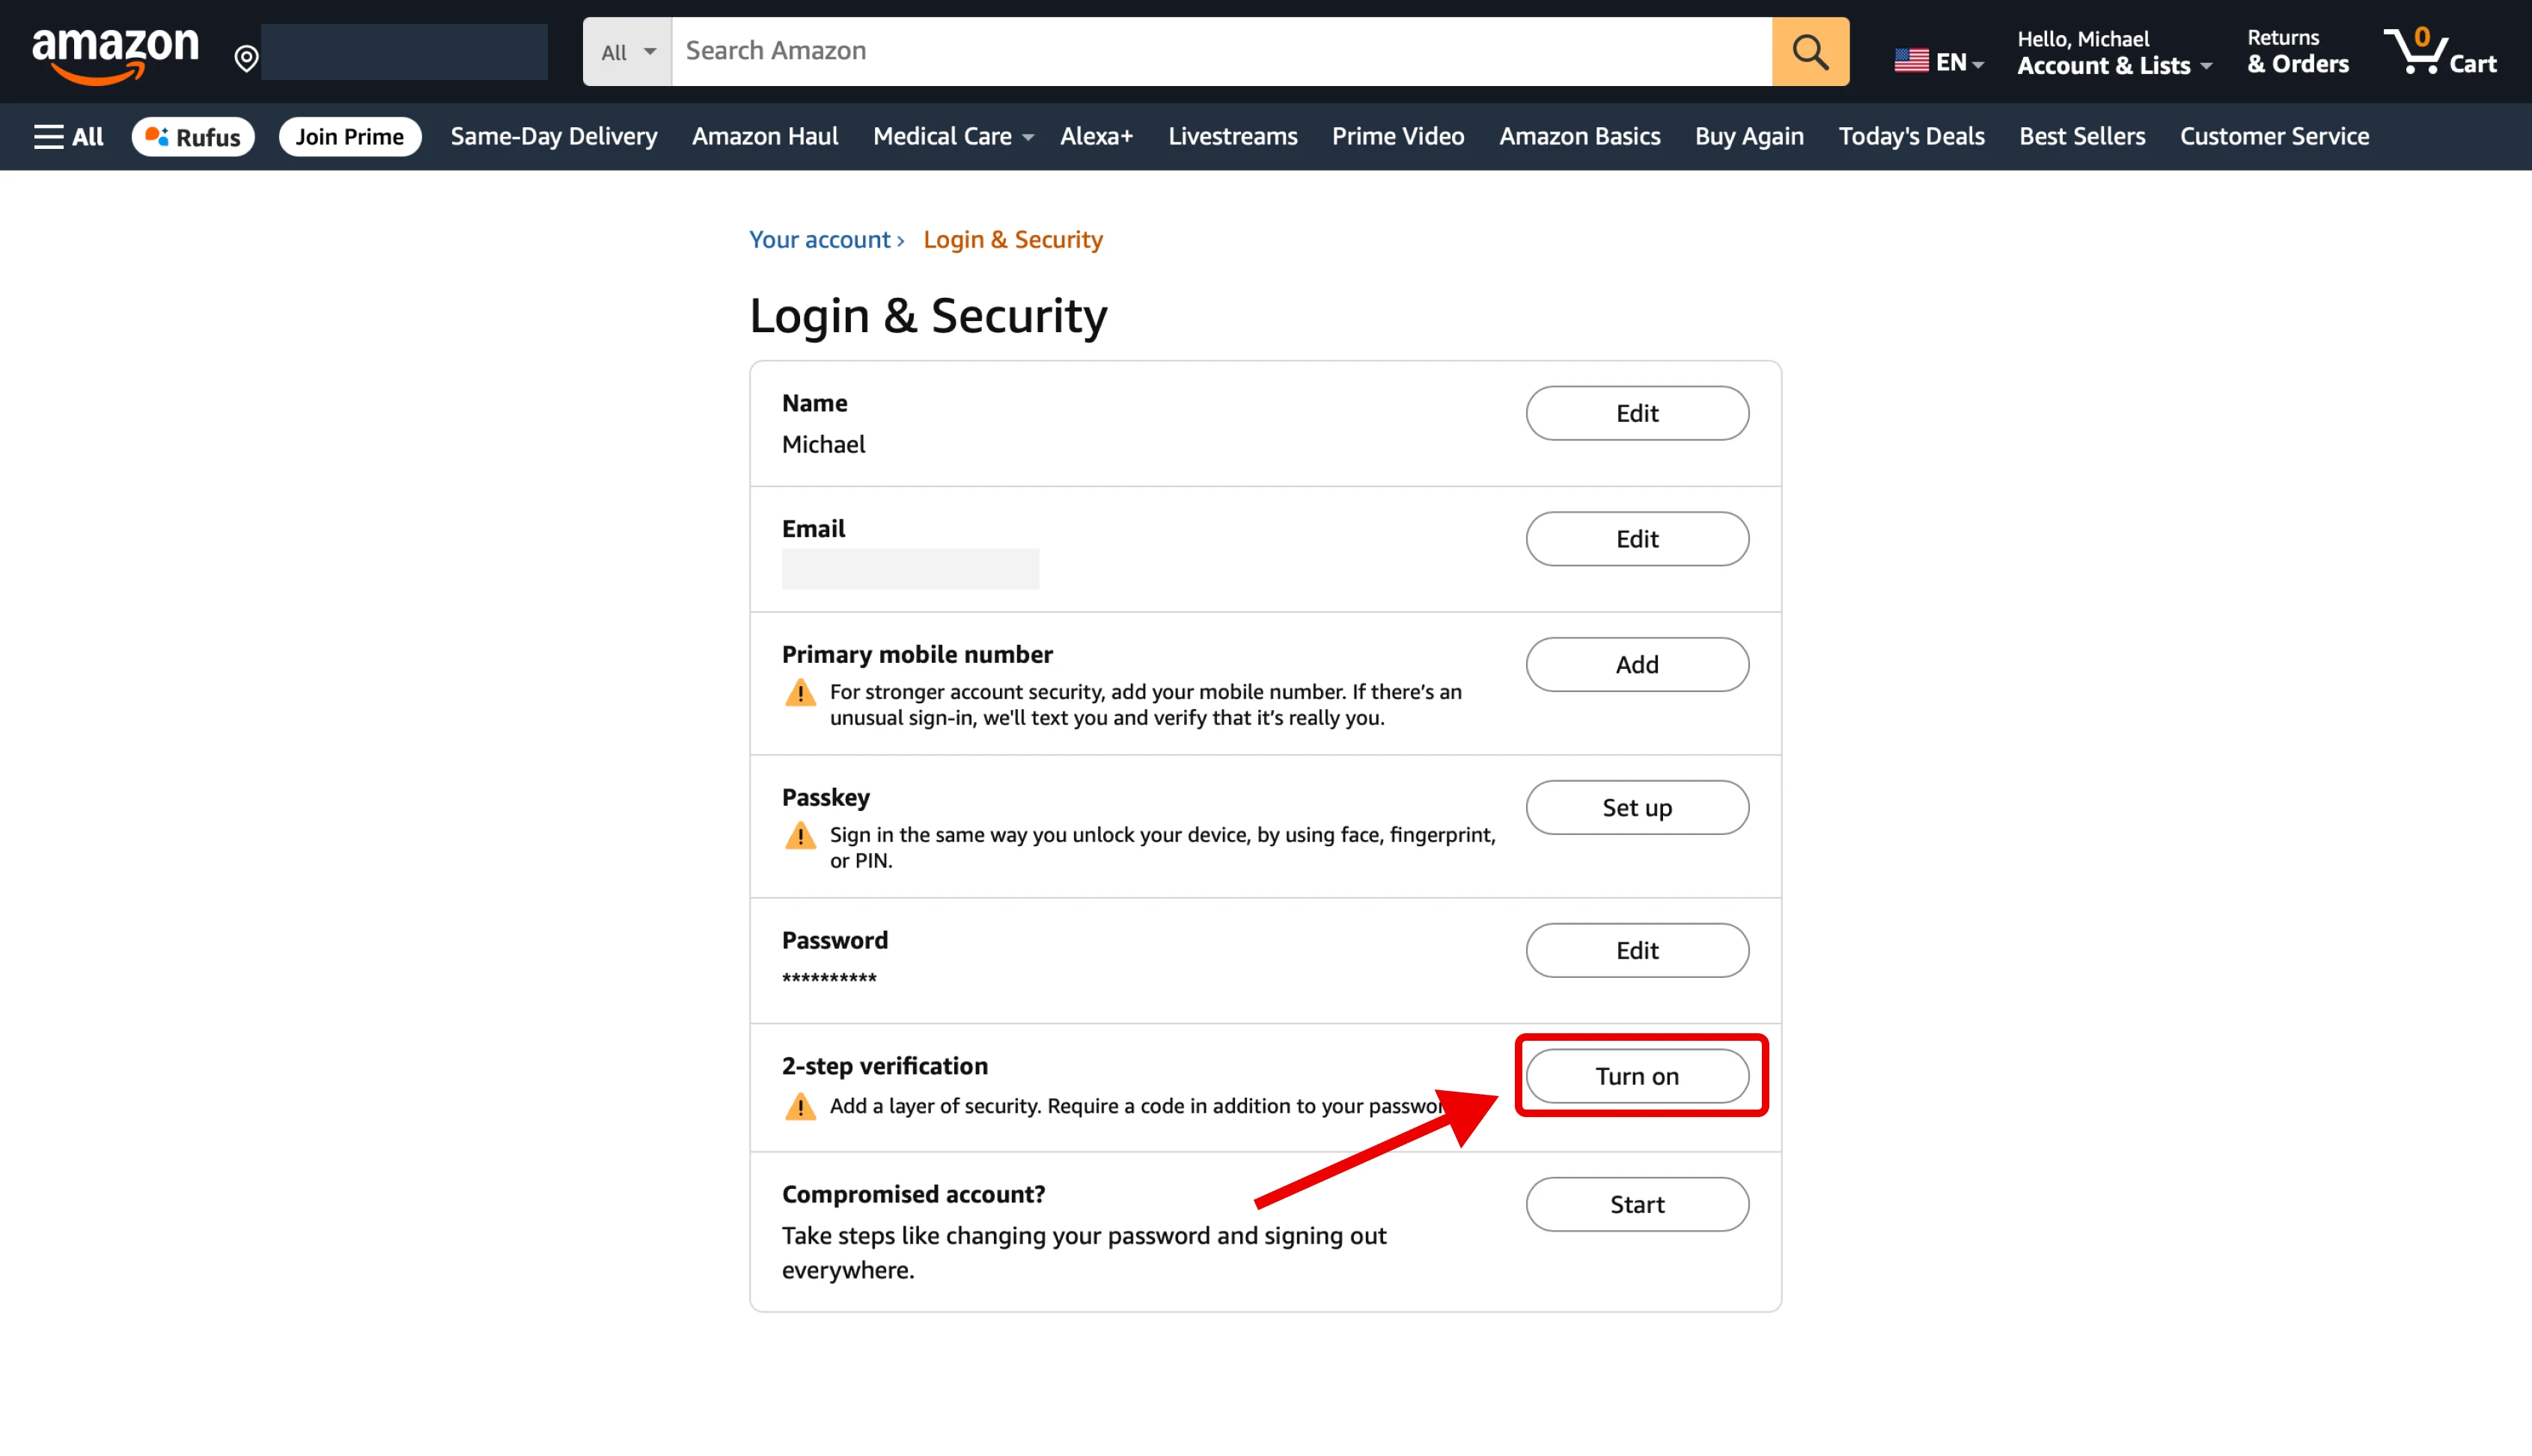Open the All hamburger menu

point(68,136)
